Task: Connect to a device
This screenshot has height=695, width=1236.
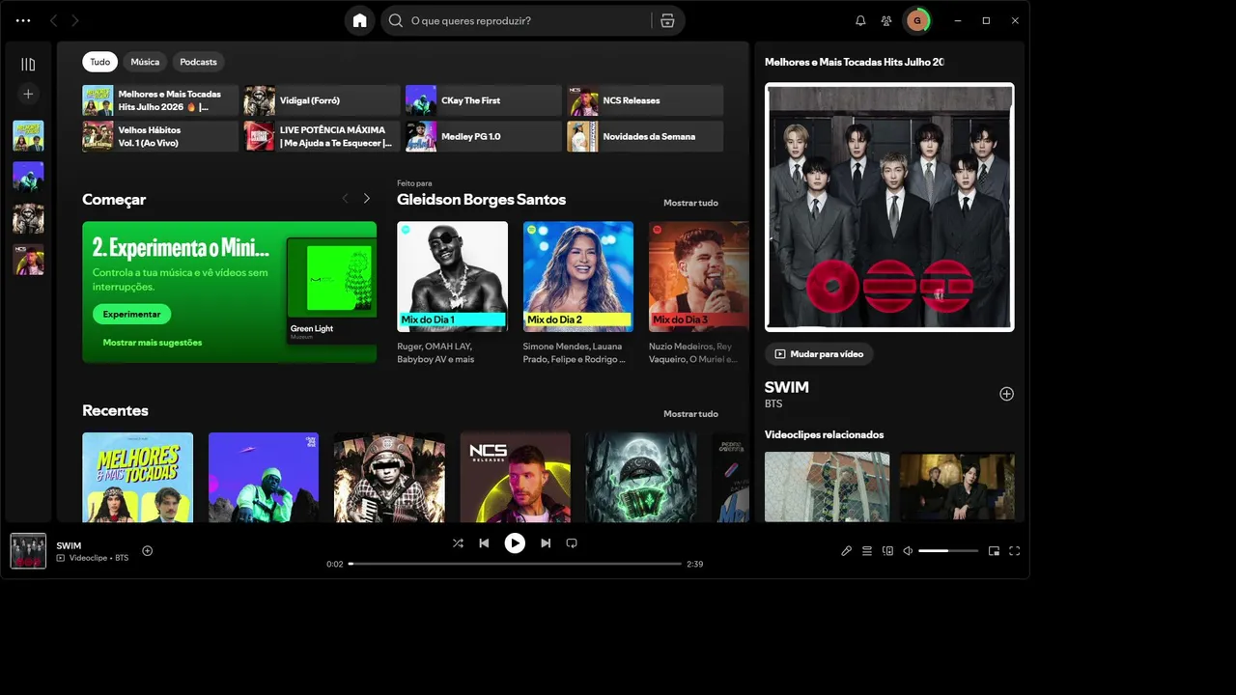Action: 887,551
